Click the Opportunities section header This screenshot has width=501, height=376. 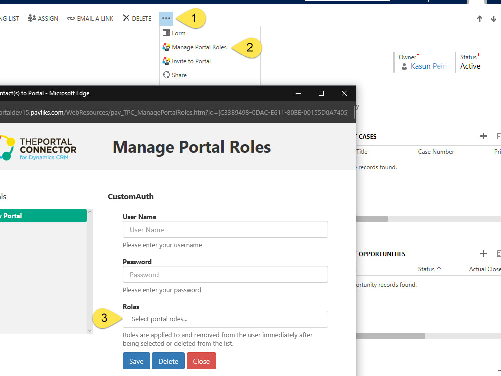point(381,254)
